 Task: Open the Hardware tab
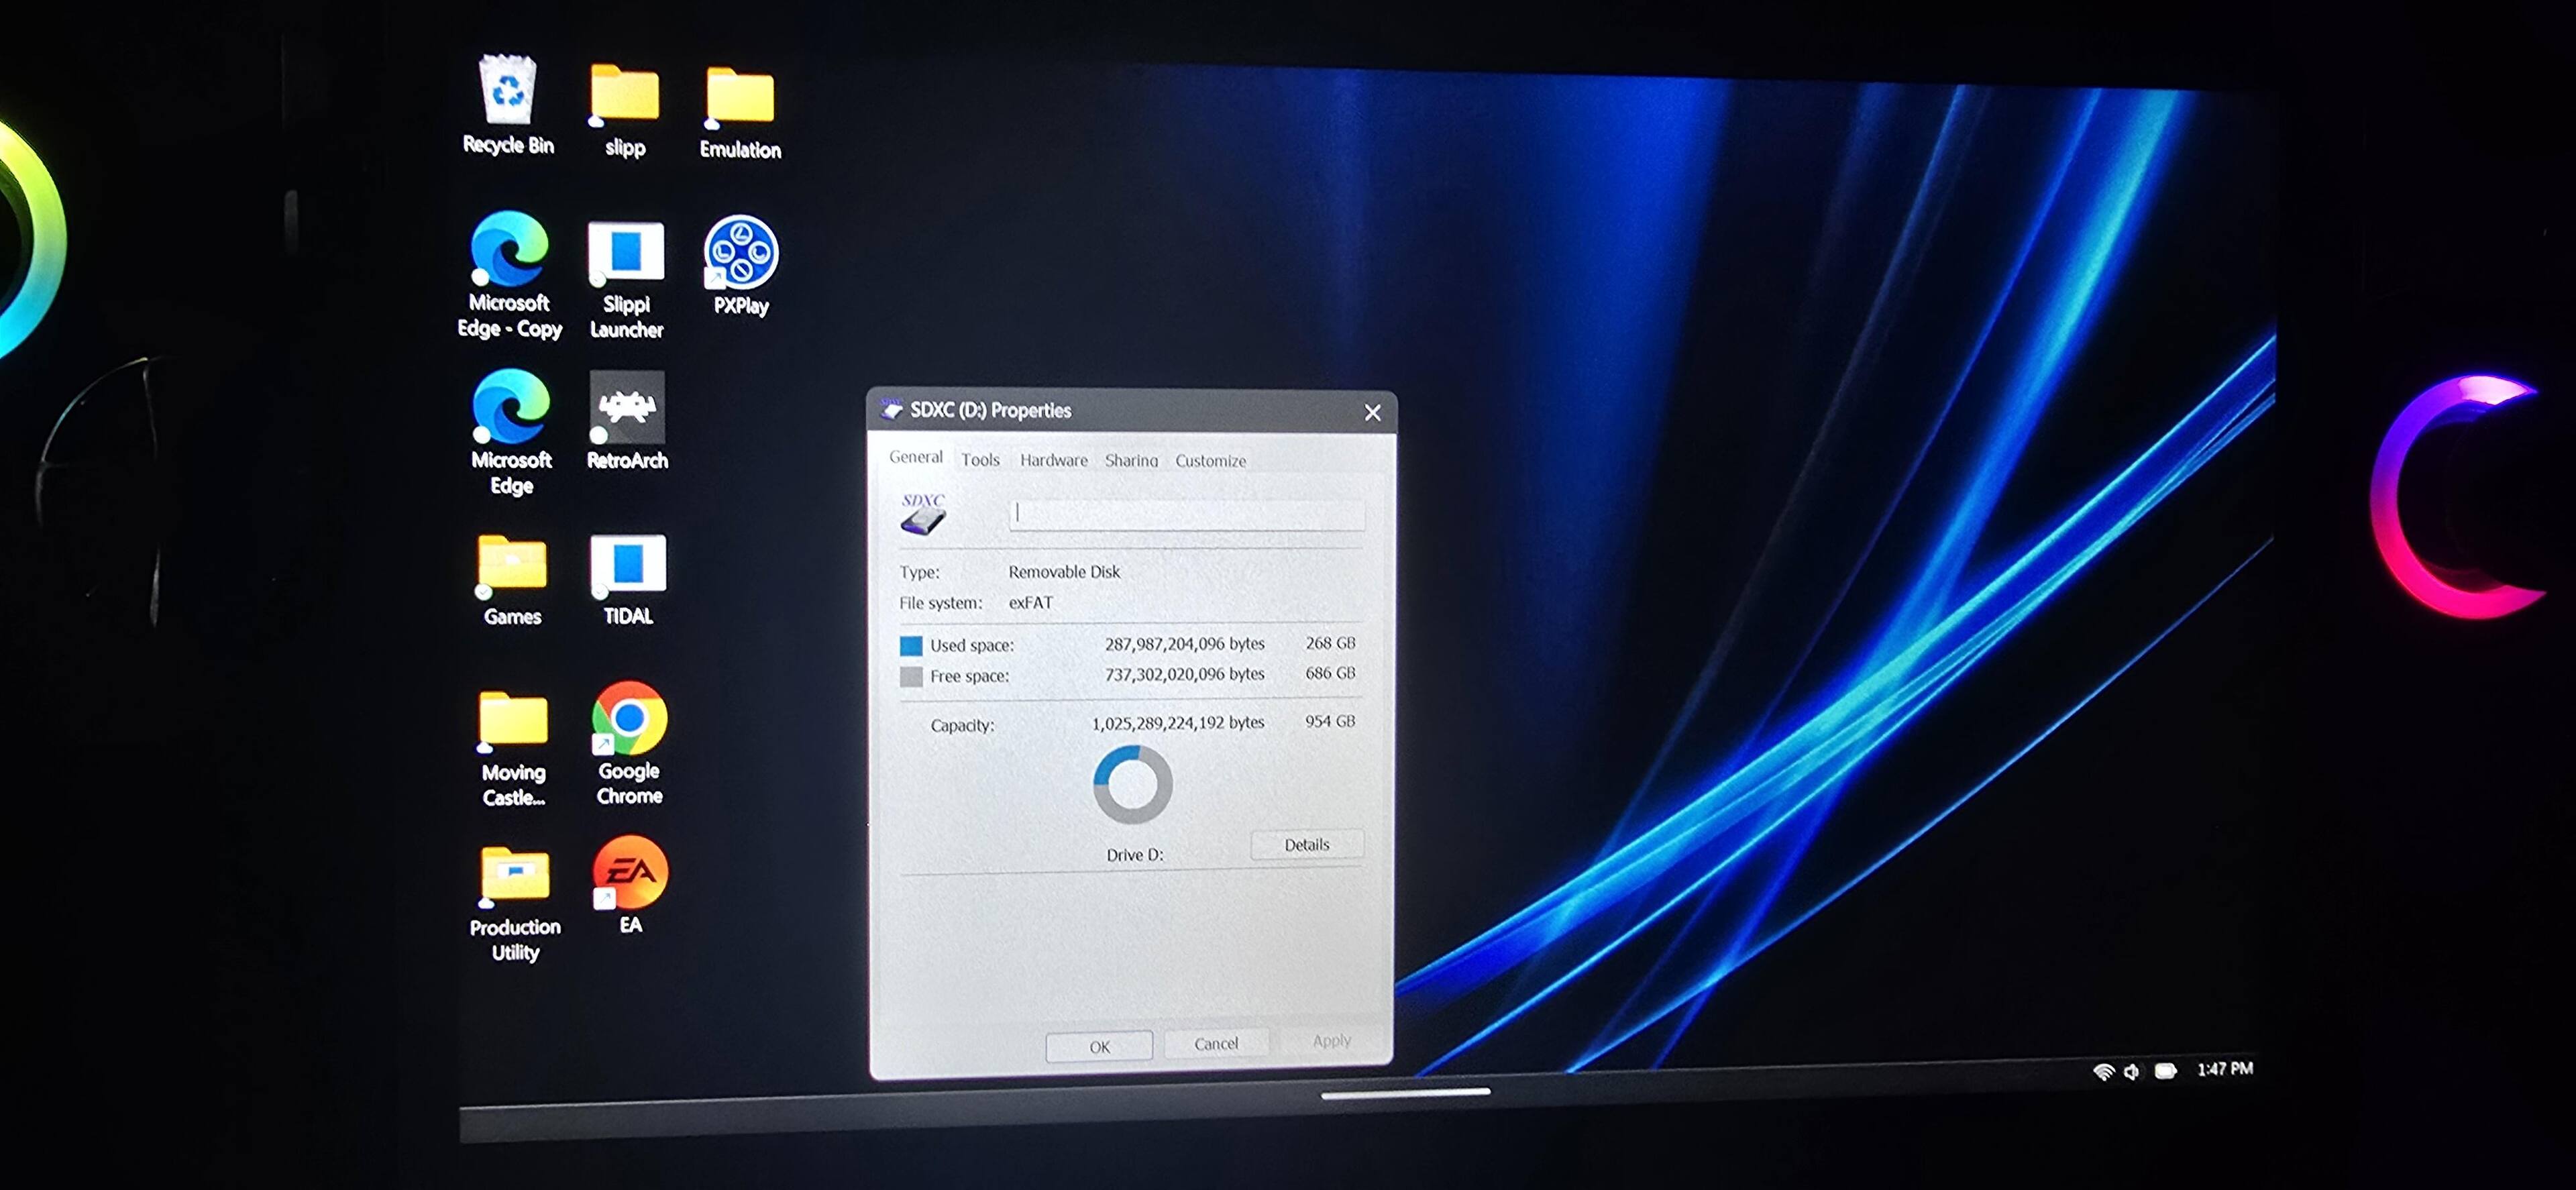[x=1053, y=460]
